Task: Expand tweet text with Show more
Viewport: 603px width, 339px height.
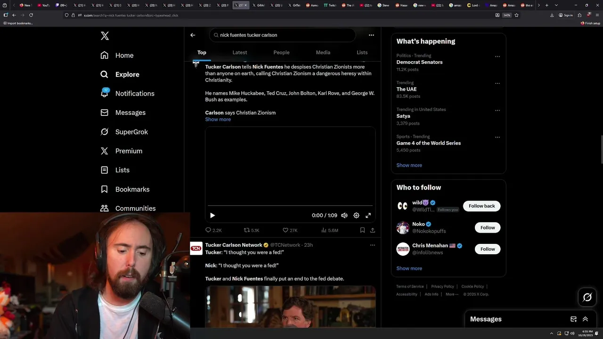Action: tap(218, 119)
